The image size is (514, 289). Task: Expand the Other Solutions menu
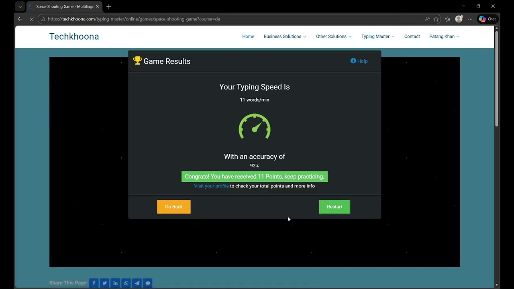[334, 37]
